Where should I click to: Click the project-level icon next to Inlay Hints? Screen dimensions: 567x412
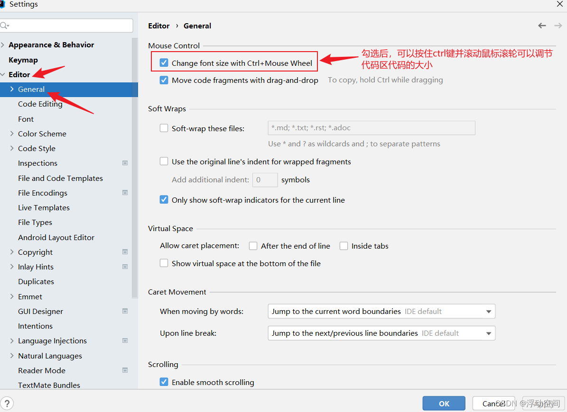point(125,267)
